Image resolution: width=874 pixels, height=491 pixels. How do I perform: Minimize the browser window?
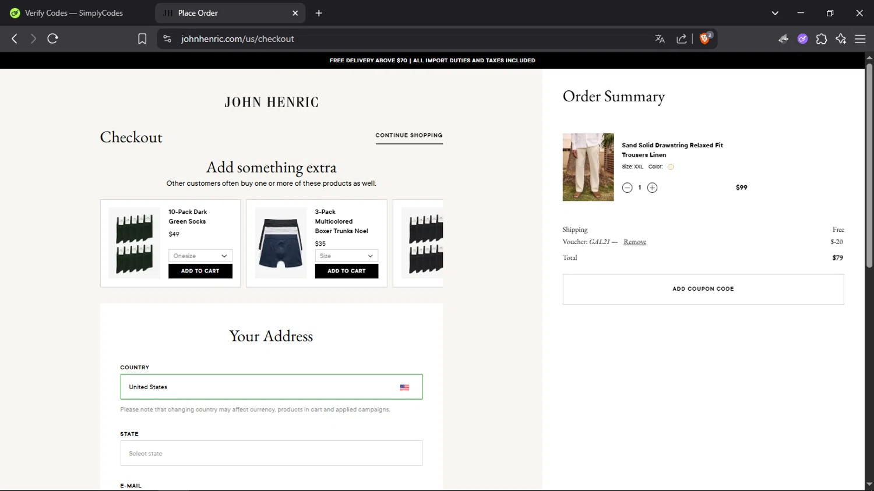point(801,13)
